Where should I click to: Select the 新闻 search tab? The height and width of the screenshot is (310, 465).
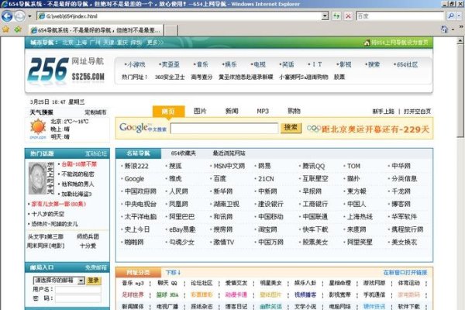[x=232, y=112]
